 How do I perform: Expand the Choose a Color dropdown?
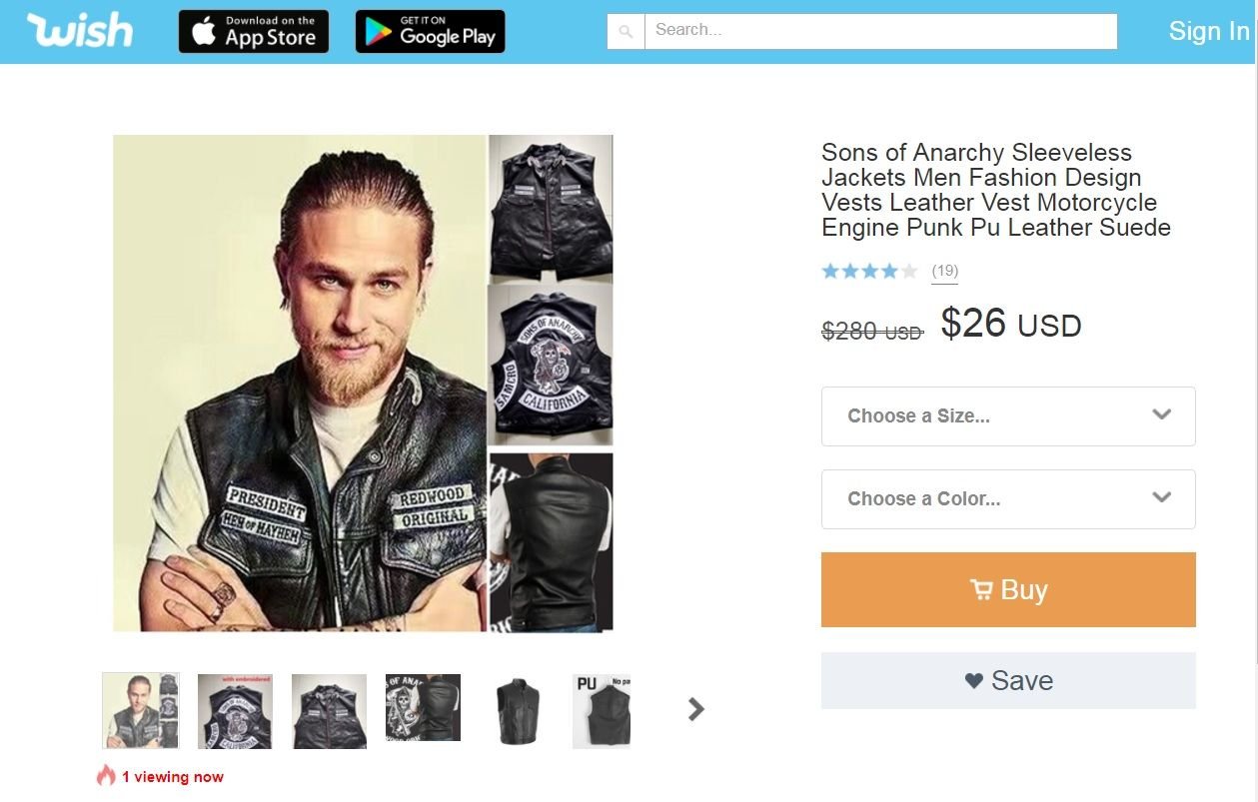pos(1008,499)
